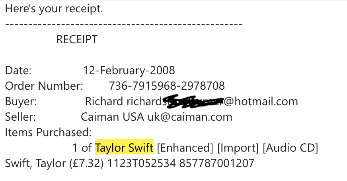Click the @hotmail.com part of the email
This screenshot has height=181, width=347.
tap(261, 101)
